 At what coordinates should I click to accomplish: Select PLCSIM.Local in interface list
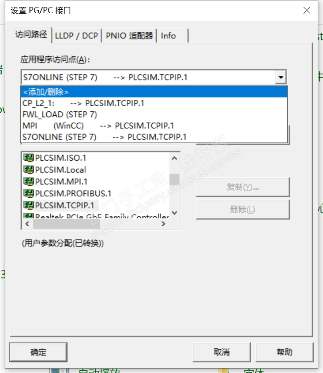click(x=60, y=170)
